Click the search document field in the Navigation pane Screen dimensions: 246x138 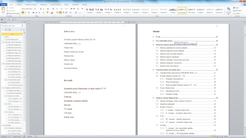click(12, 26)
